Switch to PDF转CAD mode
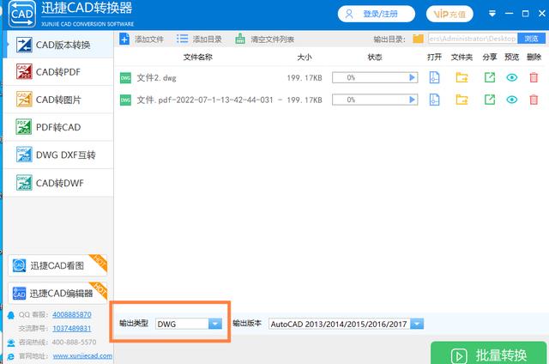The height and width of the screenshot is (364, 549). [58, 127]
